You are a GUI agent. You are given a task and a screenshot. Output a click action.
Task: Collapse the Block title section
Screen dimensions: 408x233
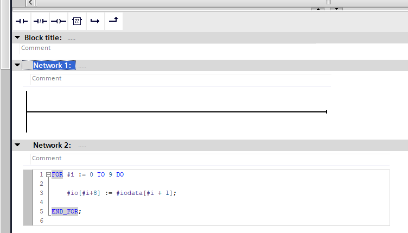tap(17, 37)
